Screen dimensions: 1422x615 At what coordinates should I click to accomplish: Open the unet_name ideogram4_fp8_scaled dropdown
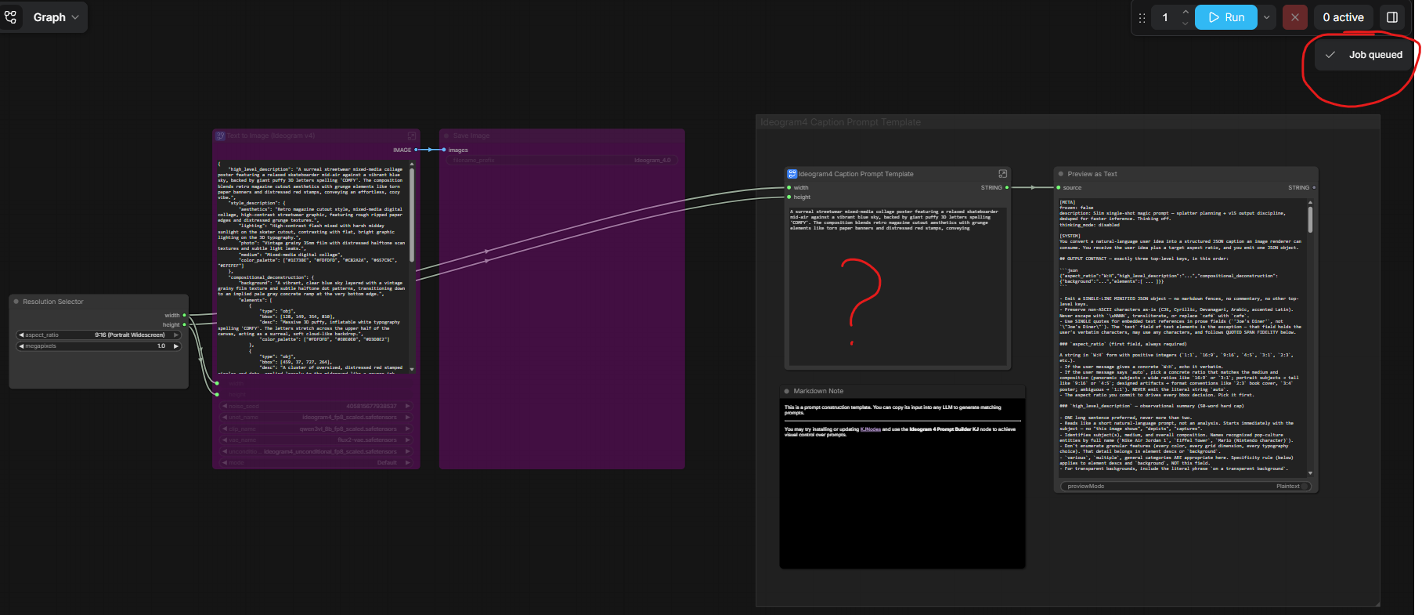coord(316,417)
